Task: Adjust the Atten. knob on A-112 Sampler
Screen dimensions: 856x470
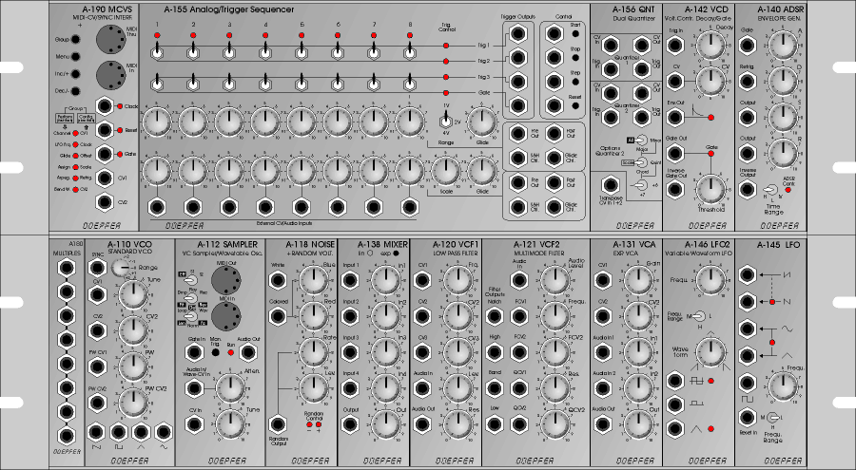Action: (230, 388)
